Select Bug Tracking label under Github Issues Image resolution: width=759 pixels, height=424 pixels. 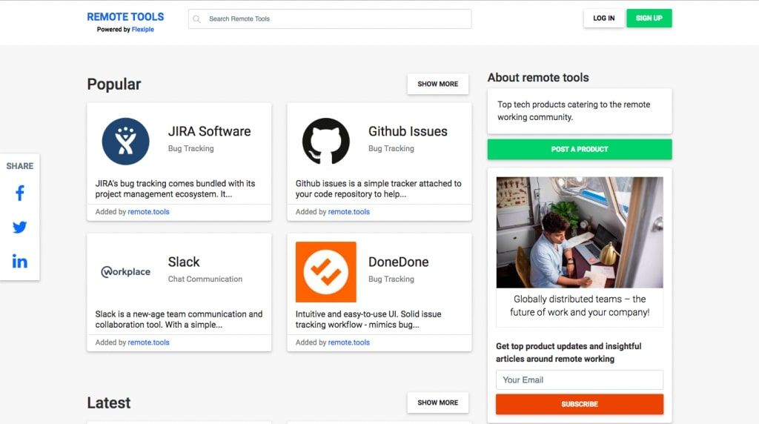pyautogui.click(x=391, y=148)
